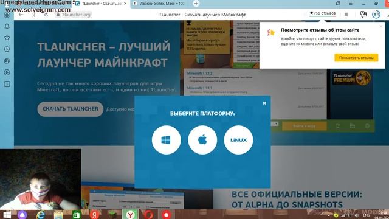Open history clock in sidebar
Screen dimensions: 389x219
pos(7,49)
